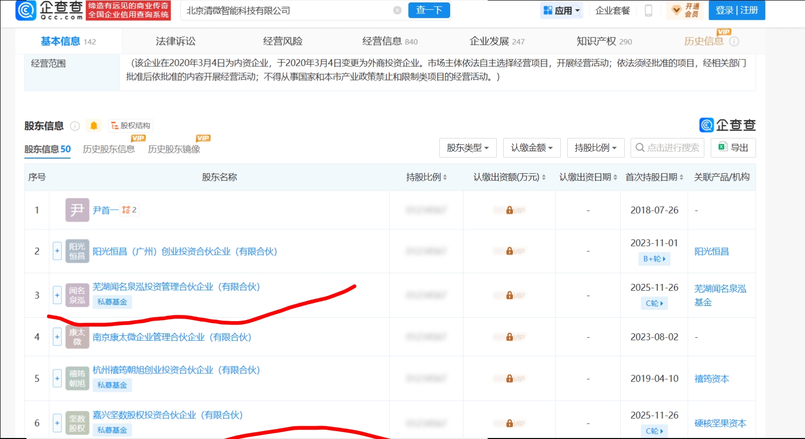Click the VIP lock in 尹首一 row

pos(510,210)
